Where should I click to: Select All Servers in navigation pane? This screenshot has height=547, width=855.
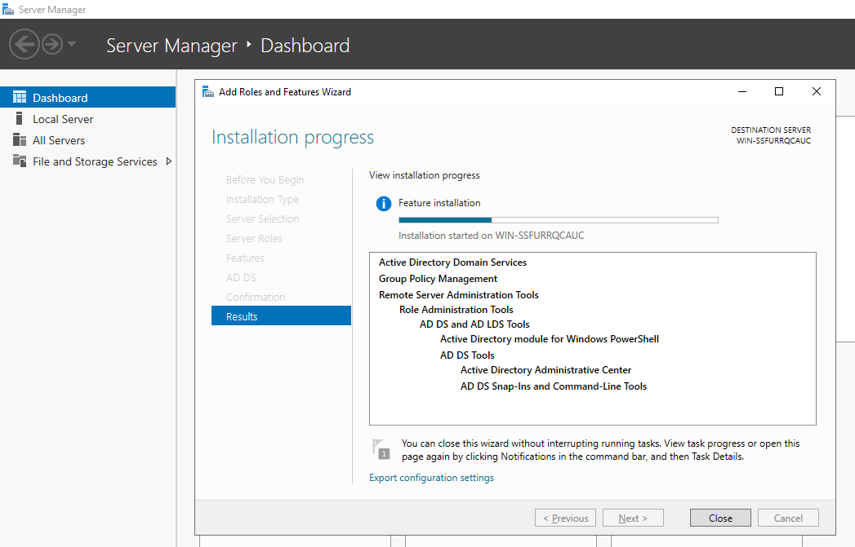coord(59,140)
